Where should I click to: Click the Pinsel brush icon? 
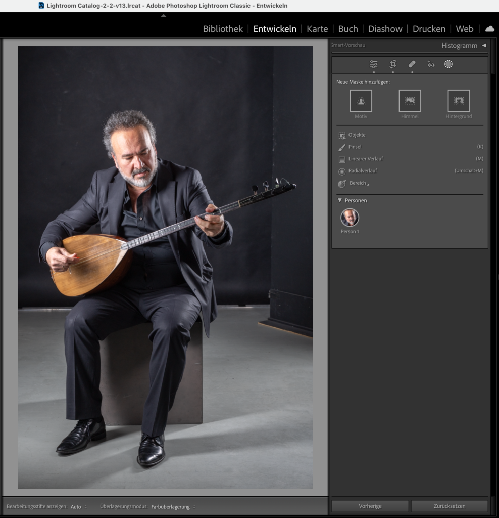(x=342, y=147)
